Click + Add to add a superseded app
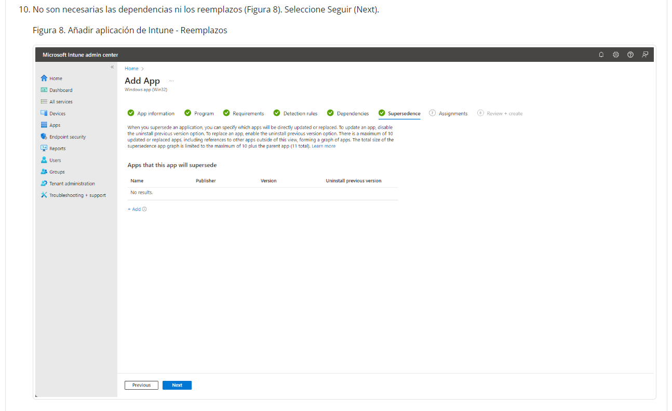Viewport: 672px width, 411px height. tap(134, 209)
